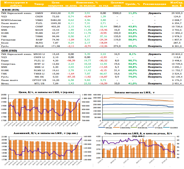Select the 'Upside, %' column header
184x169 pixels.
coord(133,4)
